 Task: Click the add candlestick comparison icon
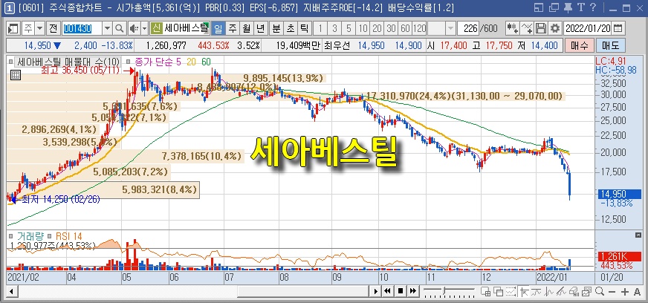click(x=513, y=28)
